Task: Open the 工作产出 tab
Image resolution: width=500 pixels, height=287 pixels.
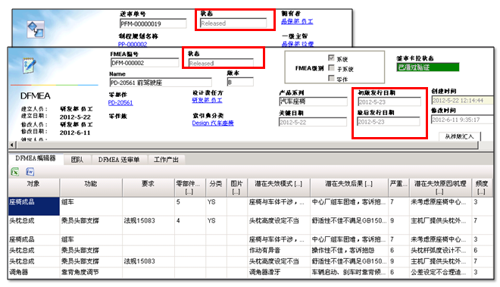Action: tap(166, 160)
